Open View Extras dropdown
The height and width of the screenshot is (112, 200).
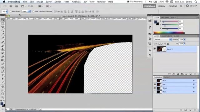23,6
